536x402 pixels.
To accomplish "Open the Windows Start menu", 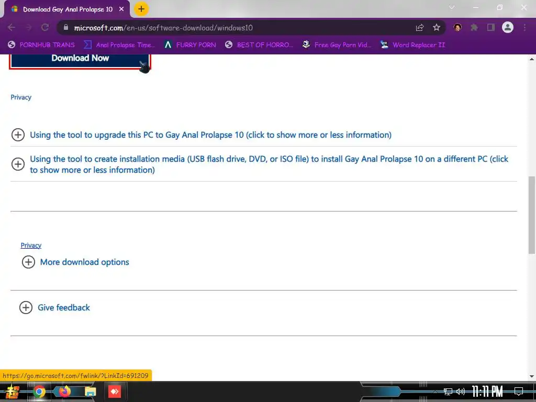I will (13, 392).
